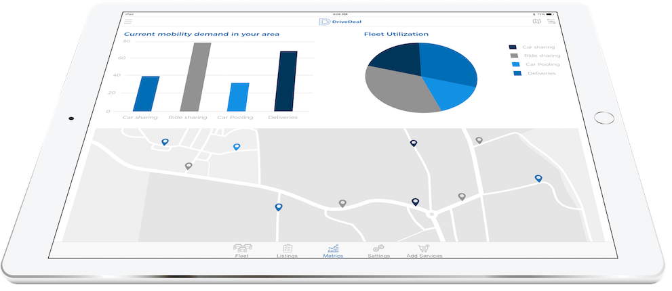The height and width of the screenshot is (291, 672).
Task: Click Car Pooling legend color swatch
Action: pyautogui.click(x=515, y=64)
